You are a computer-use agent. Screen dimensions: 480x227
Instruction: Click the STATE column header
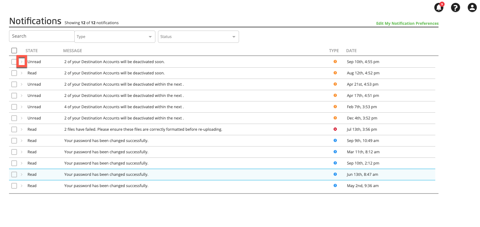[x=32, y=51]
